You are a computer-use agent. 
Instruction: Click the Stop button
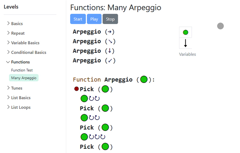pos(110,19)
